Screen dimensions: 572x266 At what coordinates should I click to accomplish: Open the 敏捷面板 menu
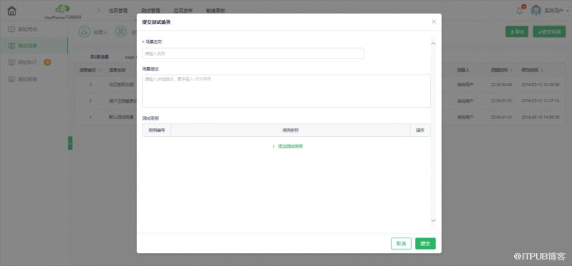tap(215, 10)
